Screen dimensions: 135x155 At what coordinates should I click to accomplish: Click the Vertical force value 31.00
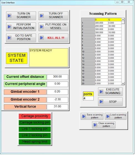[57, 107]
